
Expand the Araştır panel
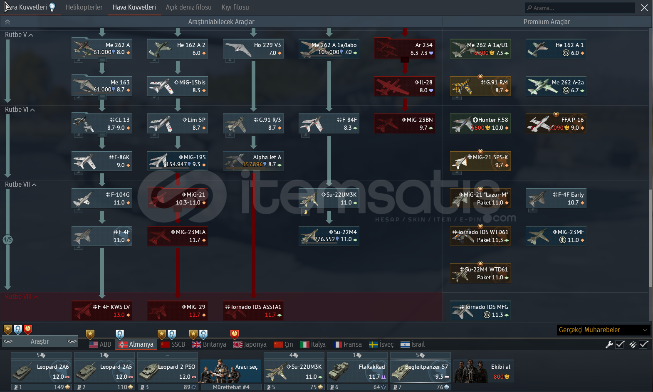[x=40, y=341]
